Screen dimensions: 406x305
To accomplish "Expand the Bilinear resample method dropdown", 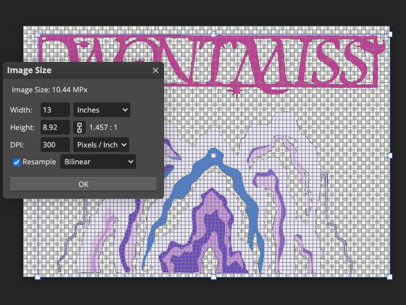I will [x=98, y=162].
